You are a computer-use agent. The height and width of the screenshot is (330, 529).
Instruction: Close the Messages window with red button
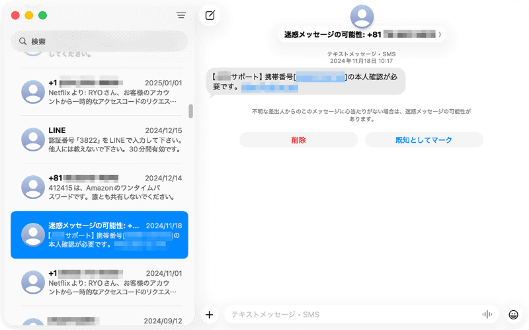(15, 15)
